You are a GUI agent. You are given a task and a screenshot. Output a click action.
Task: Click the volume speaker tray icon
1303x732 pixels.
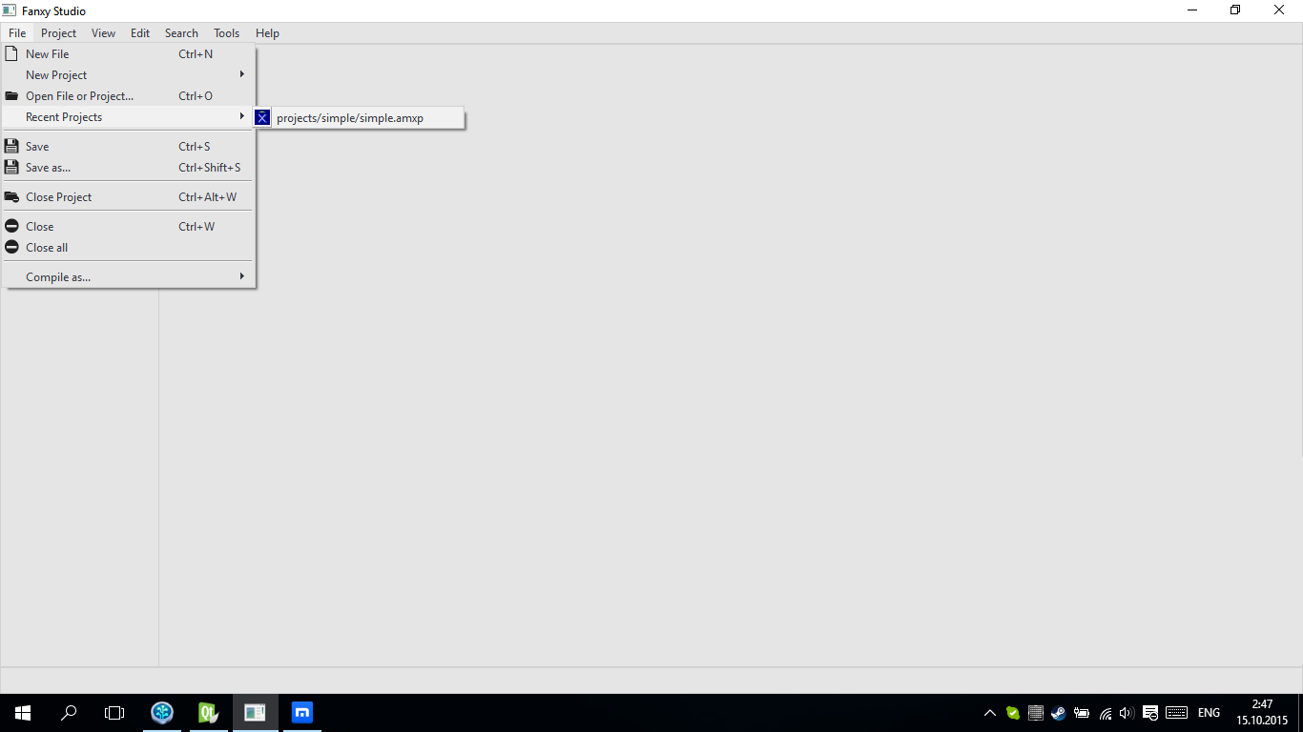pos(1127,713)
